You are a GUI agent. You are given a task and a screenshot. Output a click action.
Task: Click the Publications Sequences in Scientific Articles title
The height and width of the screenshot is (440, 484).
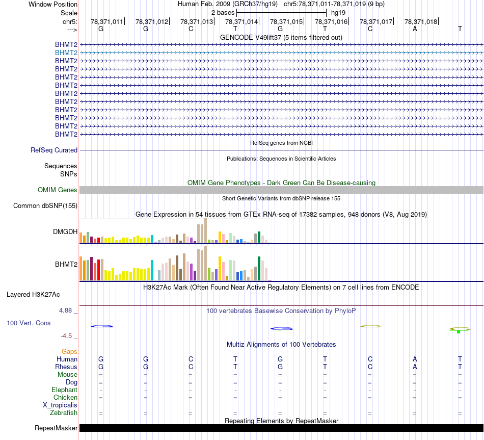(x=281, y=159)
